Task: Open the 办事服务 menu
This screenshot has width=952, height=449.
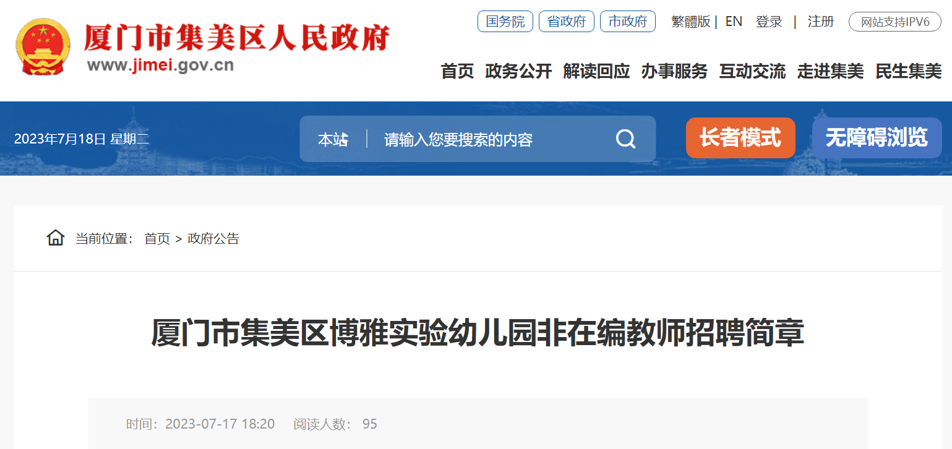Action: [674, 71]
